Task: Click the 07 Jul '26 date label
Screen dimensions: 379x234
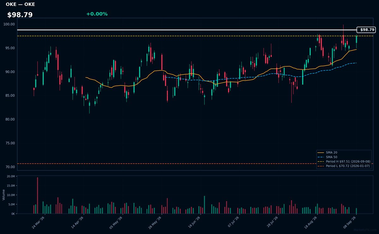Action: coord(233,223)
